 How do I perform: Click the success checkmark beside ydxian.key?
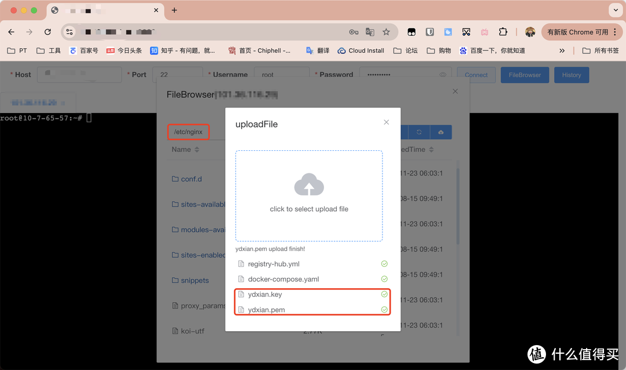(x=384, y=295)
